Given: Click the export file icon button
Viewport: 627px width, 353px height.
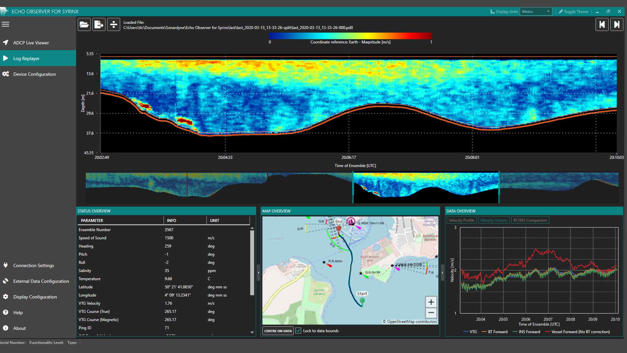Looking at the screenshot, I should 99,25.
